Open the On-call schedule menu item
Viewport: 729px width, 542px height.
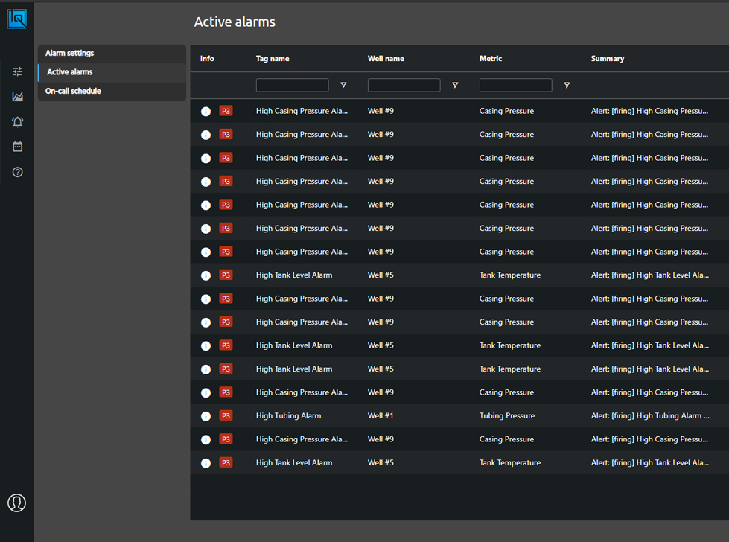[x=112, y=91]
